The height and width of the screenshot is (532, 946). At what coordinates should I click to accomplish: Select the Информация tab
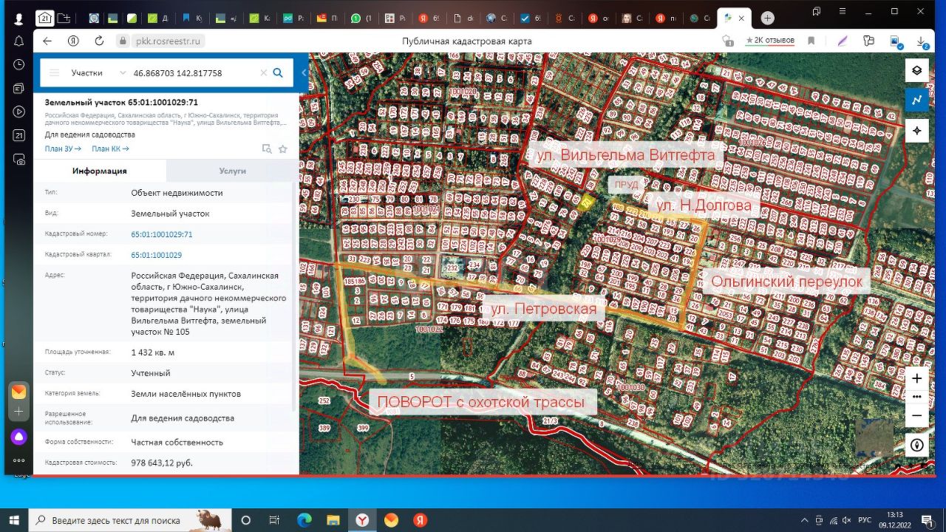coord(99,171)
